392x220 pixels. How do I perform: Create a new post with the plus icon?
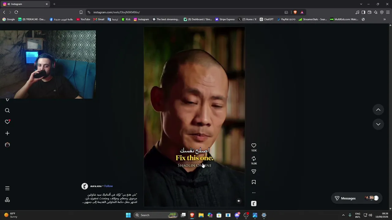(x=7, y=133)
